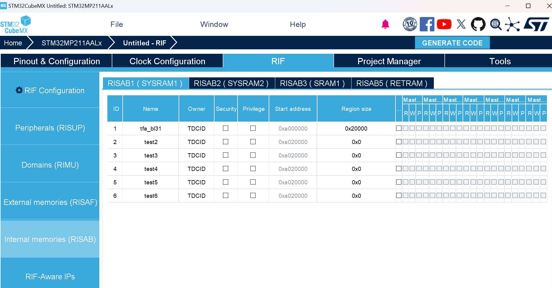
Task: Check the Privilege box for test5
Action: [x=253, y=182]
